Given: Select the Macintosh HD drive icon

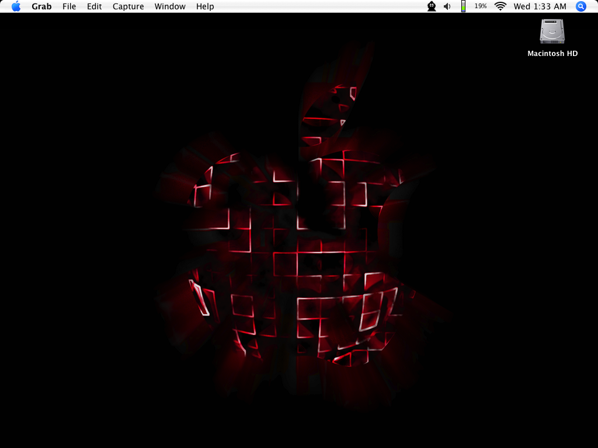Looking at the screenshot, I should click(552, 32).
